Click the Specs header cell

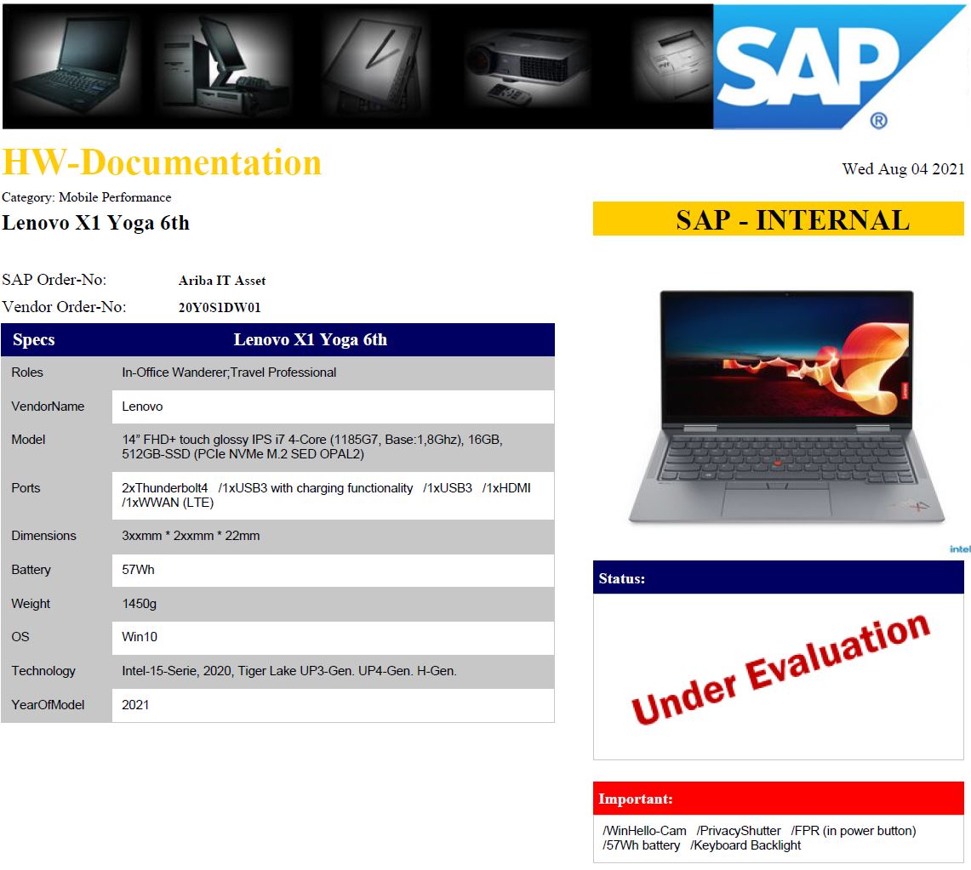(x=33, y=339)
